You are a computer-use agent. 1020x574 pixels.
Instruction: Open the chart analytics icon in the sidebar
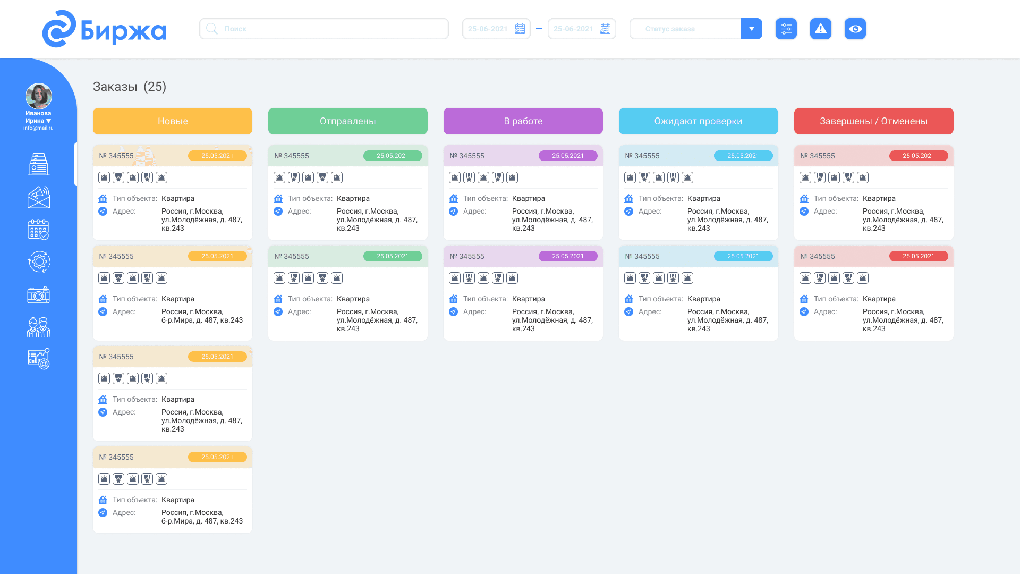pos(39,359)
